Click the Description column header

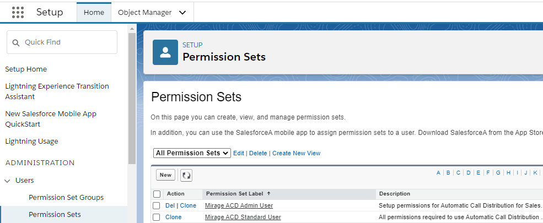pos(395,194)
